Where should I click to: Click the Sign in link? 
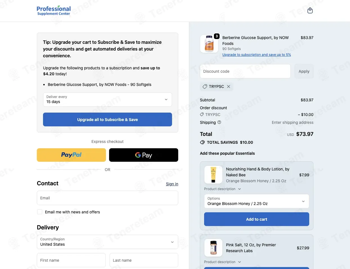click(x=172, y=184)
